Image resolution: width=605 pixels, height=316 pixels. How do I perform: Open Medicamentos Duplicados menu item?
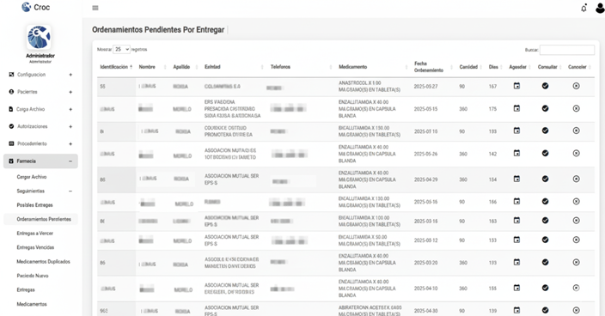pos(43,262)
